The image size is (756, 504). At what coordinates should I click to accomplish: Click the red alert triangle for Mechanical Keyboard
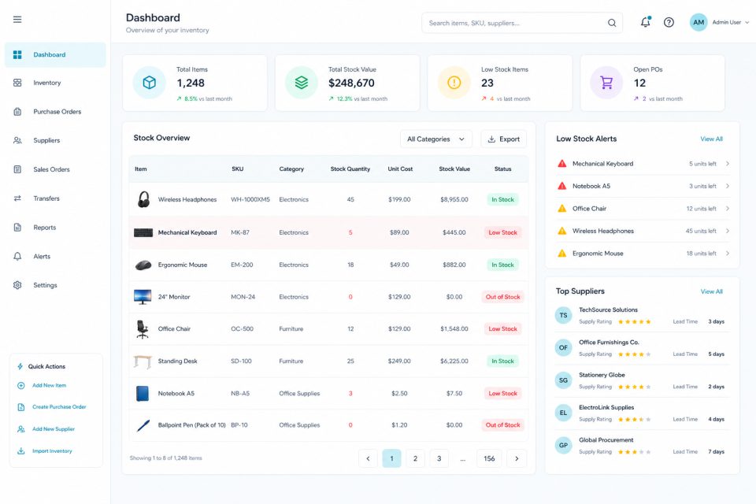tap(562, 164)
